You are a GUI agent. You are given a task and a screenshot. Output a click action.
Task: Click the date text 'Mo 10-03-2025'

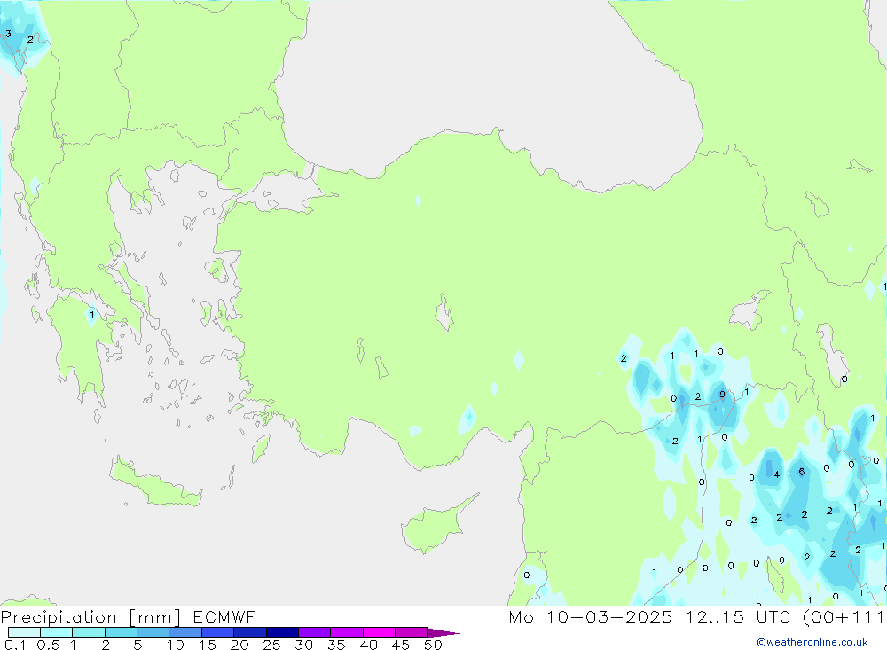coord(591,616)
